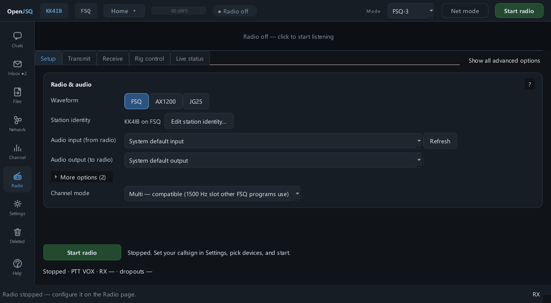Image resolution: width=551 pixels, height=303 pixels.
Task: Click the RX indicator in the status bar
Action: tap(536, 294)
